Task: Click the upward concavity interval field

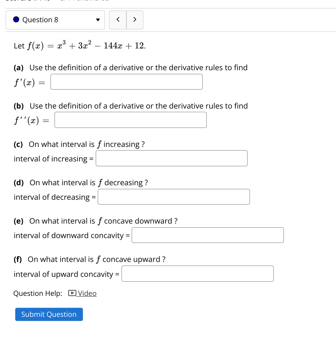Action: [197, 274]
